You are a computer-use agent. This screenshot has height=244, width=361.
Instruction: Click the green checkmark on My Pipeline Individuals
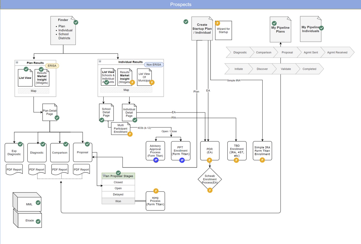pyautogui.click(x=321, y=28)
